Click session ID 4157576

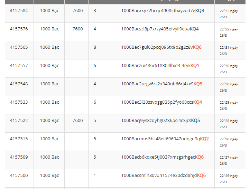[x=19, y=29]
